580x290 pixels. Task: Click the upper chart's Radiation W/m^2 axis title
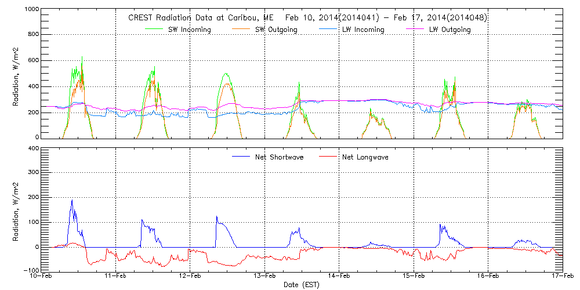point(16,74)
